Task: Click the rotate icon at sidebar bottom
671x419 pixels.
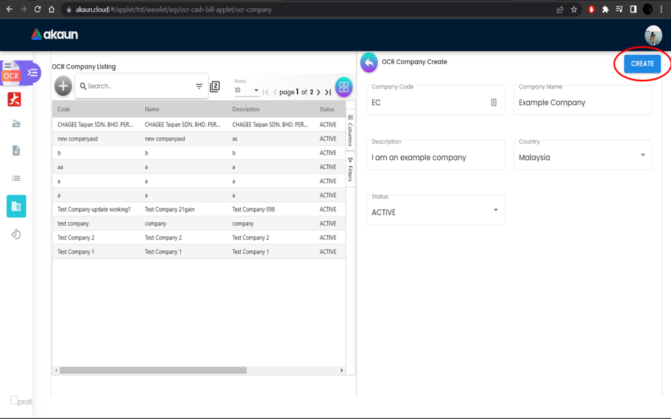Action: point(16,234)
